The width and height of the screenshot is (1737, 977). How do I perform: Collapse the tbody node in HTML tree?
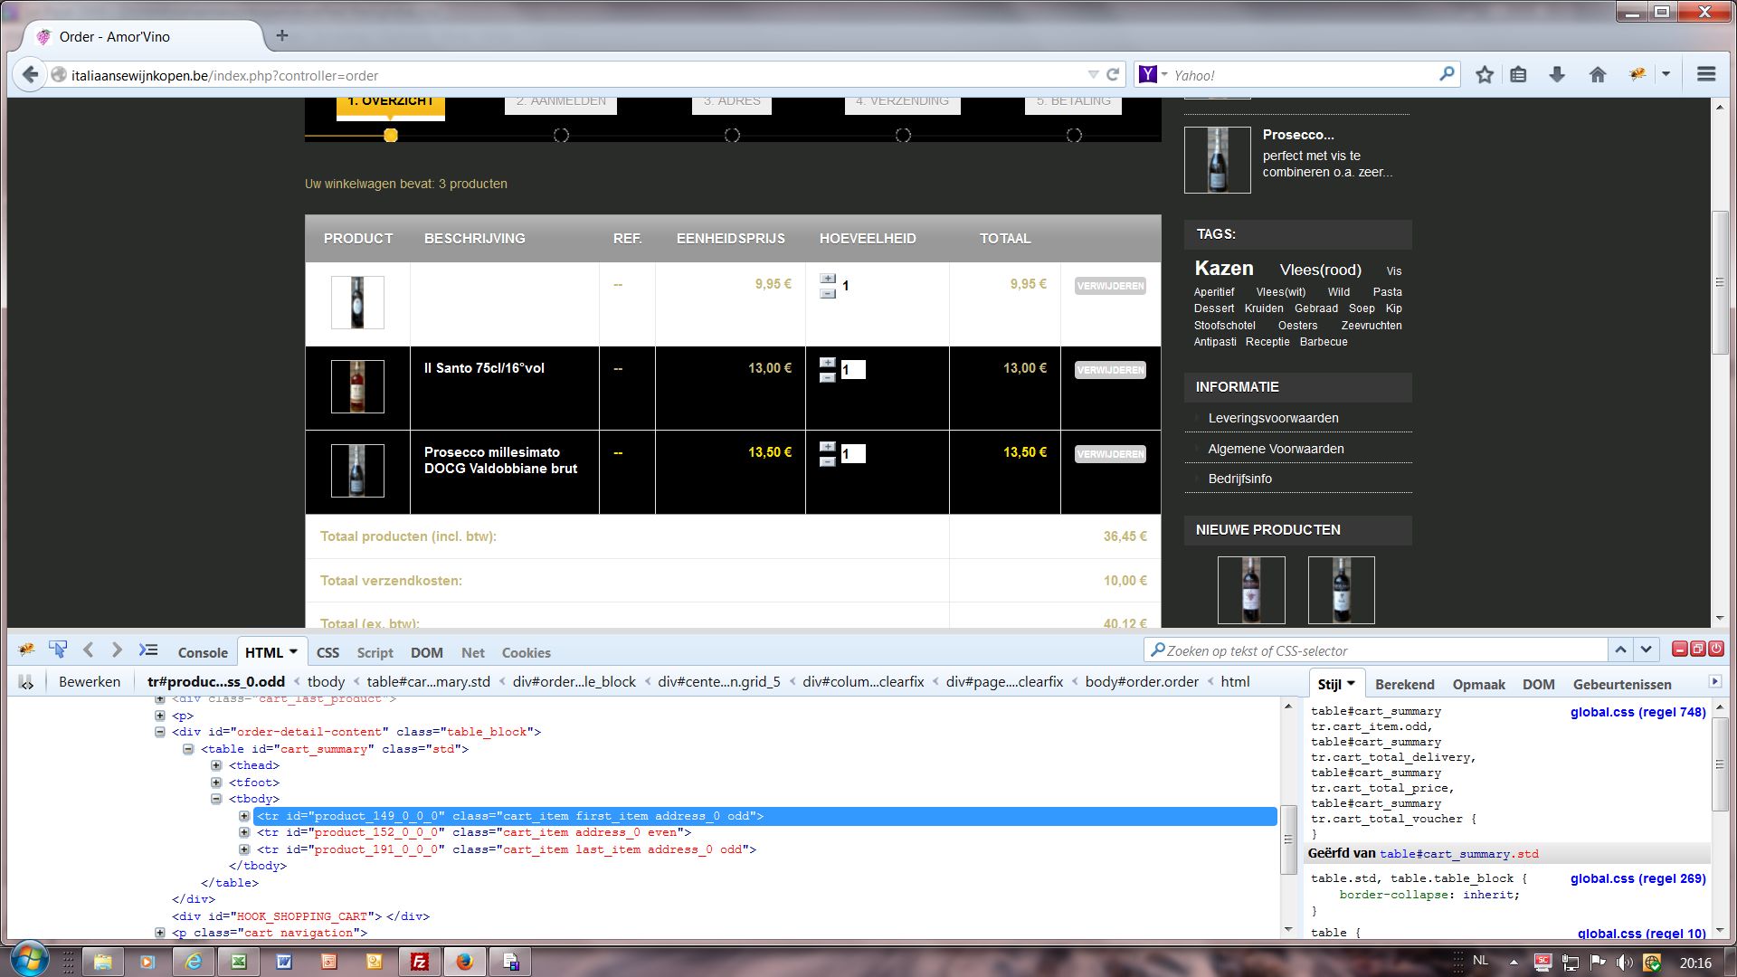click(216, 799)
